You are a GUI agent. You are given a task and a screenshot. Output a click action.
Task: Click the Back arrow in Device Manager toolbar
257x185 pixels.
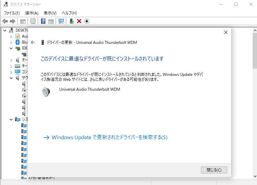[5, 21]
